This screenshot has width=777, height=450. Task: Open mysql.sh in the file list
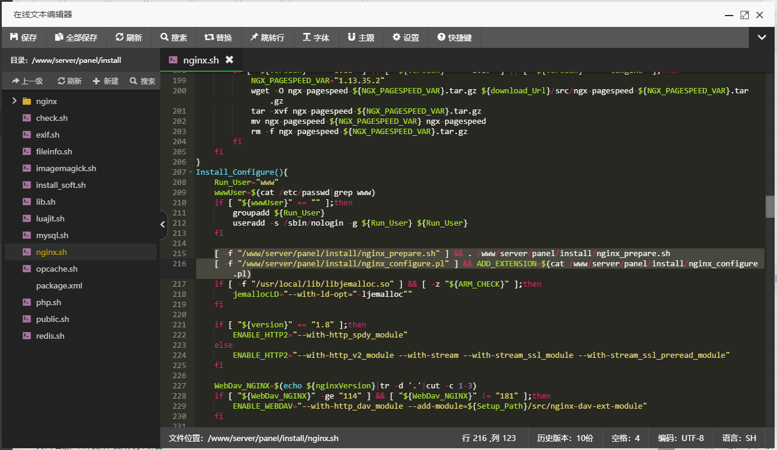tap(52, 235)
